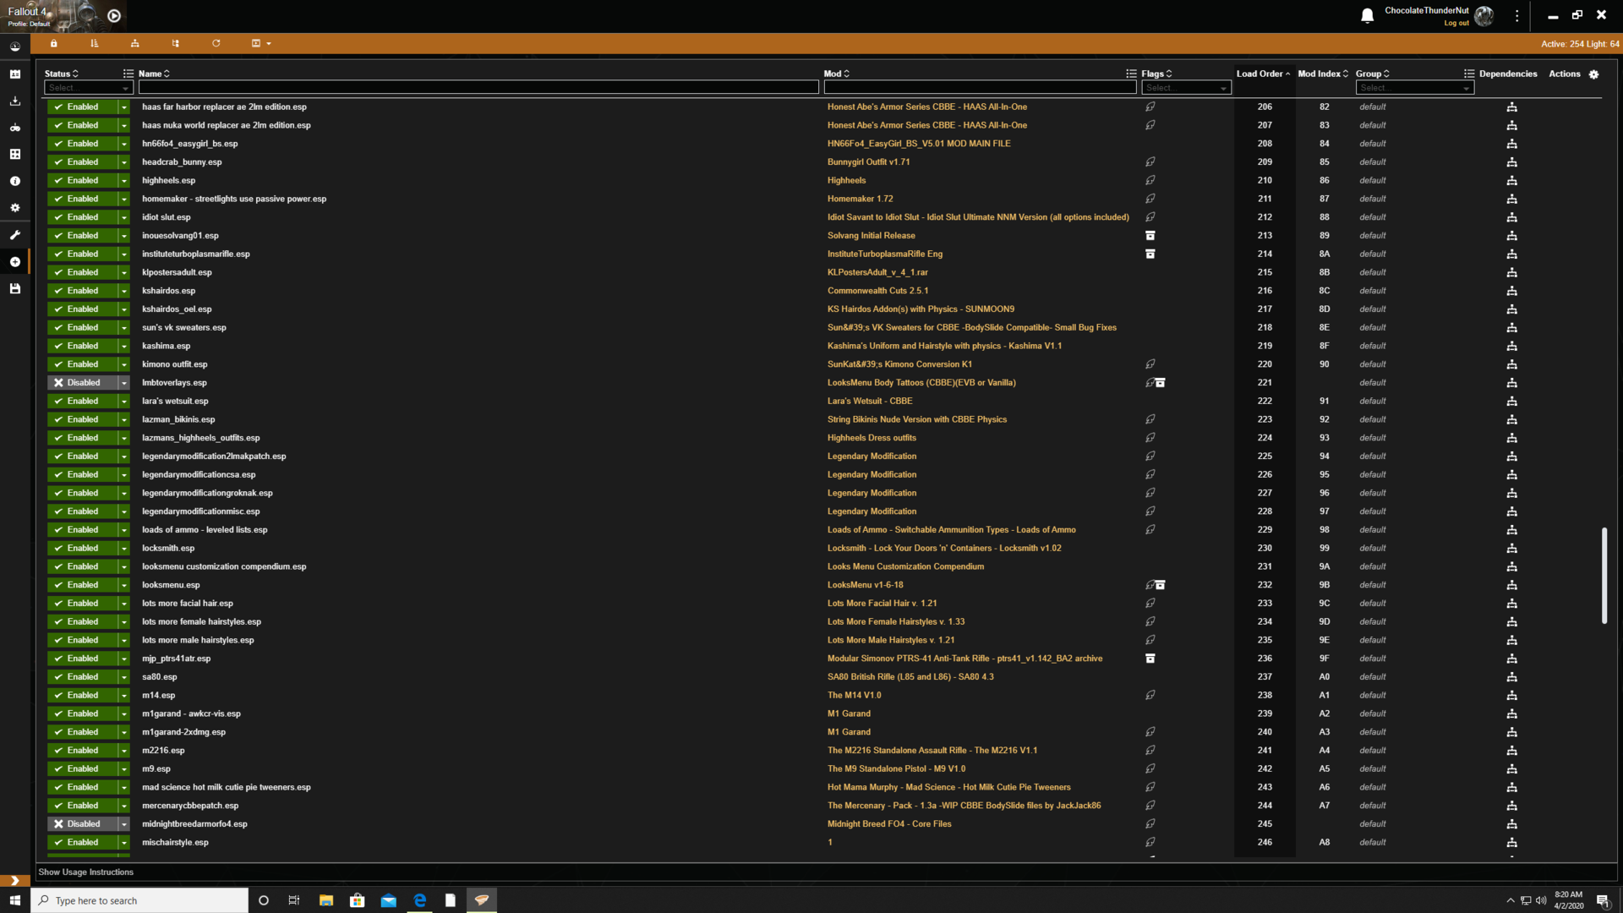Toggle the autosort lock icon in toolbar

tap(54, 43)
